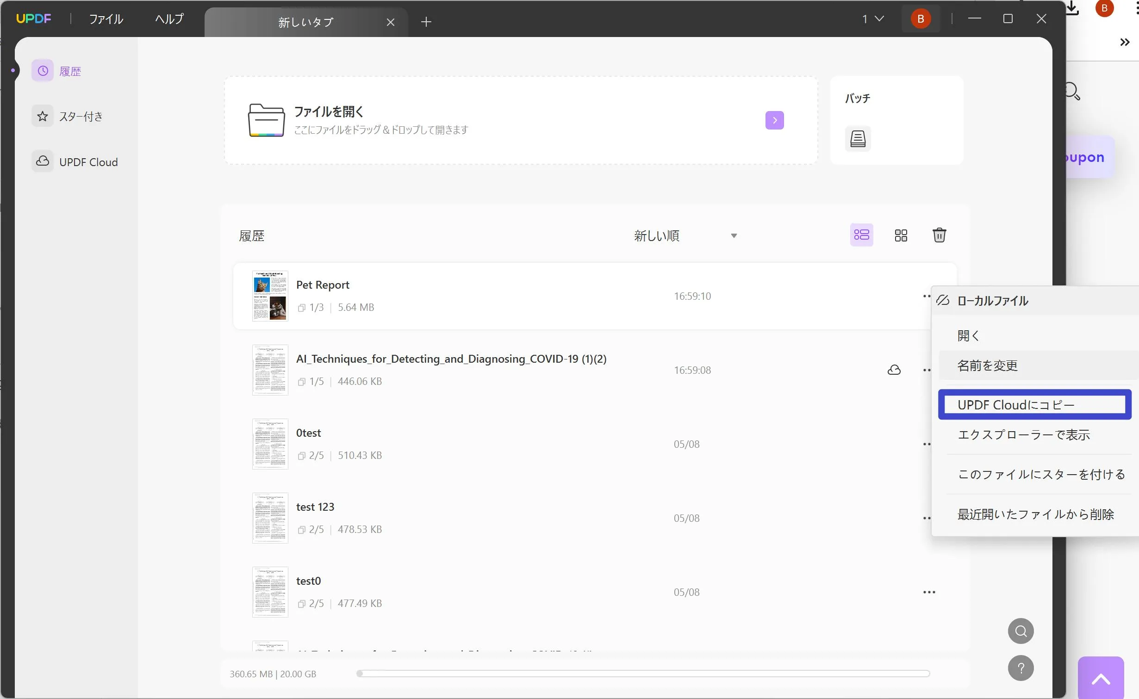Viewport: 1139px width, 699px height.
Task: Click the UPDF logo
Action: click(x=33, y=19)
